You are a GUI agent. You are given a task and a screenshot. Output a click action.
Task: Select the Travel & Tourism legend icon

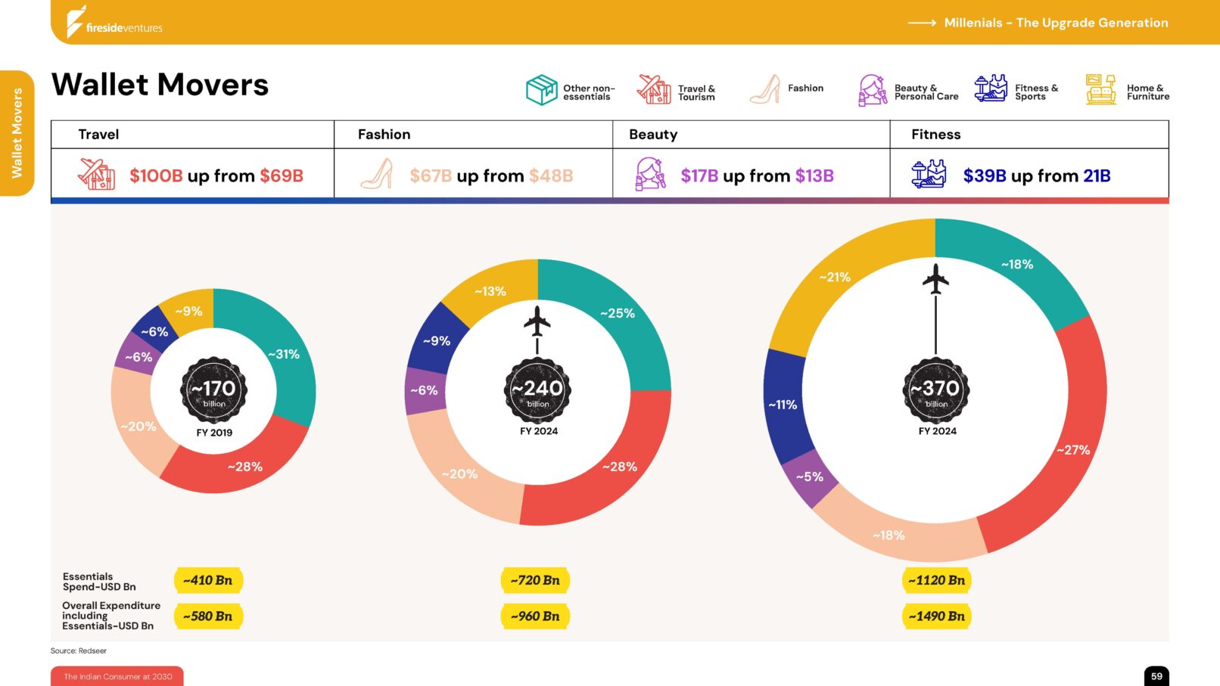pos(654,89)
